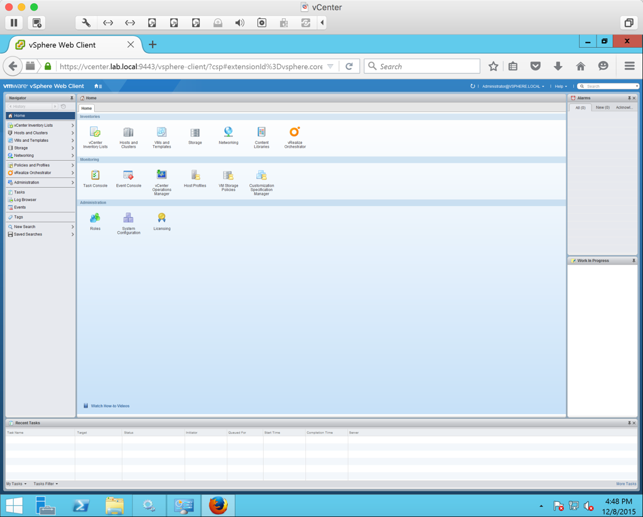The width and height of the screenshot is (643, 517).
Task: Expand the Administrator@VSPHERE.LOCAL user dropdown
Action: coord(513,86)
